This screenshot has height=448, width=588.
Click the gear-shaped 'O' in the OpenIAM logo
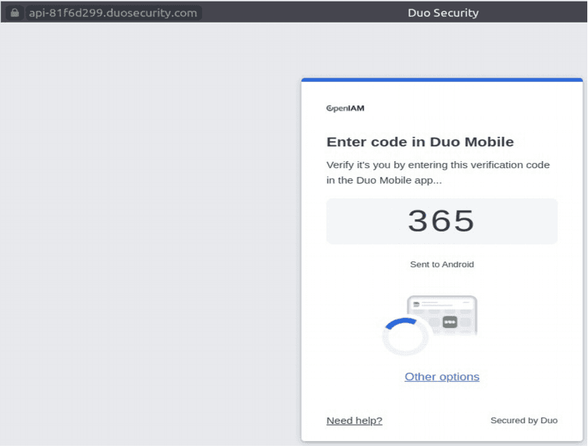pos(330,109)
